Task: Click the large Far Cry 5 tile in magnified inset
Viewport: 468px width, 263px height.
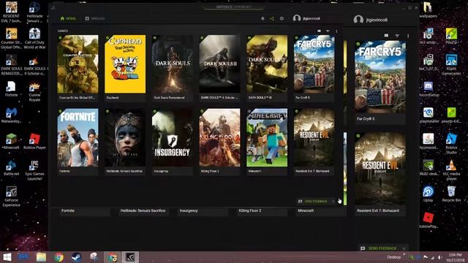Action: click(x=380, y=82)
